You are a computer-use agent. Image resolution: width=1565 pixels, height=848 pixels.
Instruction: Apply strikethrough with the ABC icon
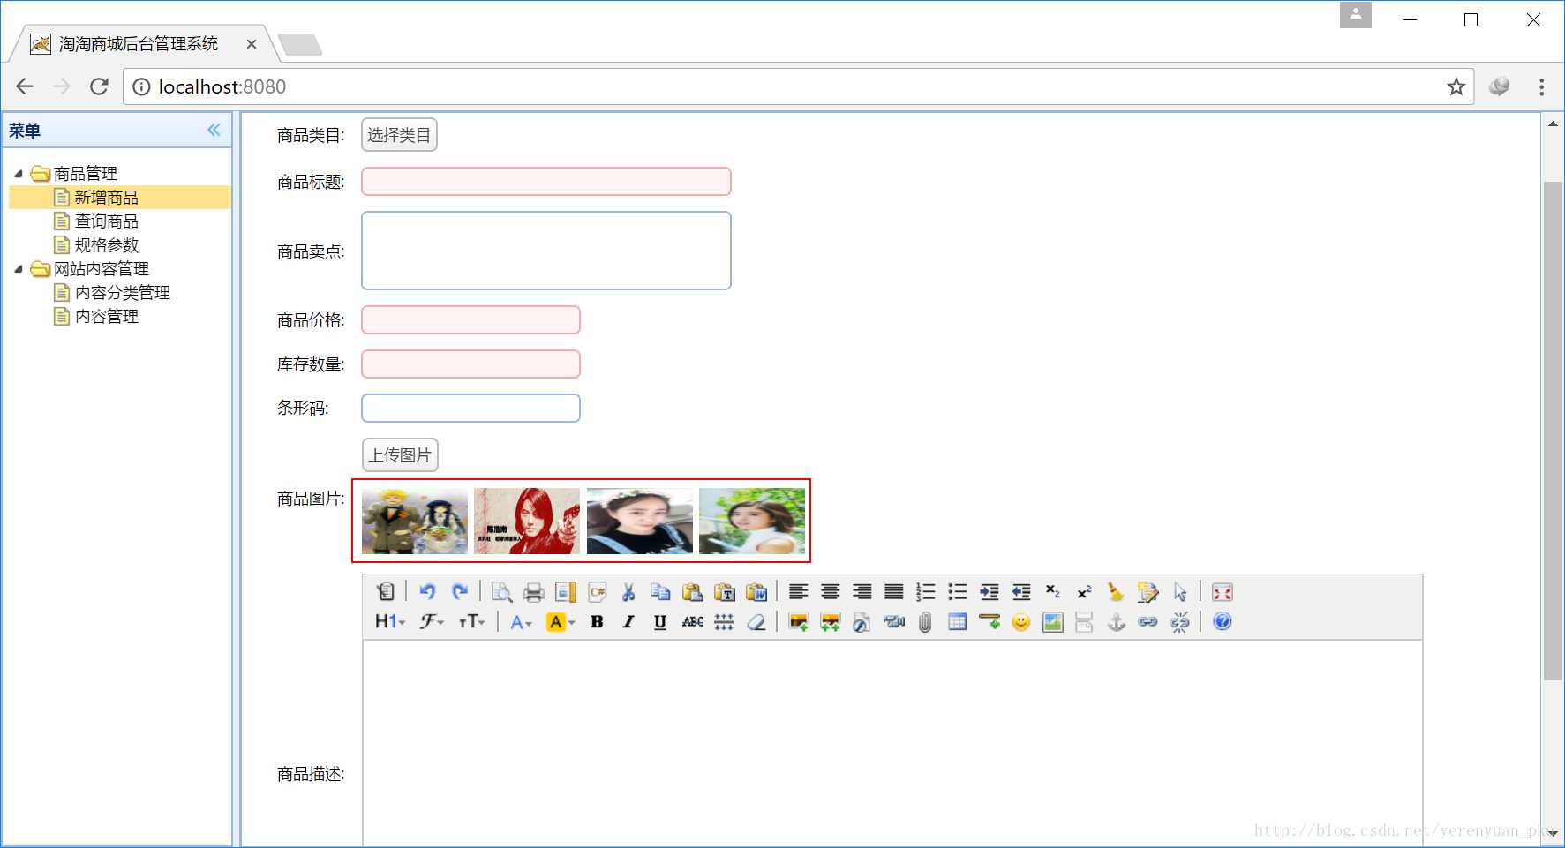693,622
